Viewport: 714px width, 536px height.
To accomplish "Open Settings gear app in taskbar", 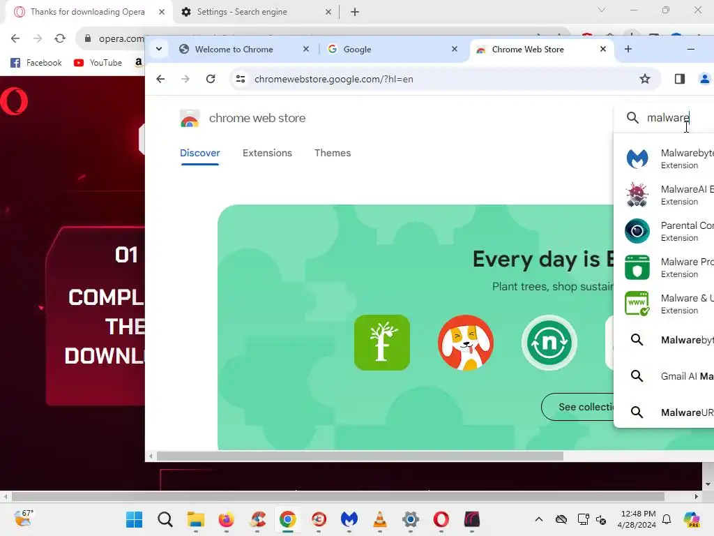I will click(x=411, y=519).
